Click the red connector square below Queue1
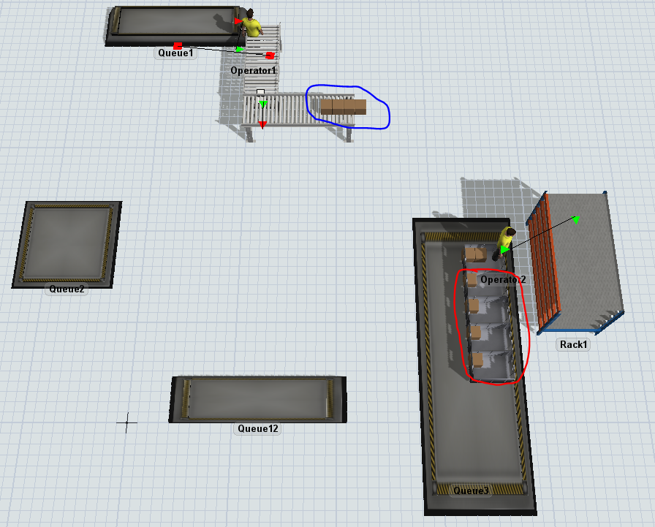The image size is (655, 527). pyautogui.click(x=178, y=45)
